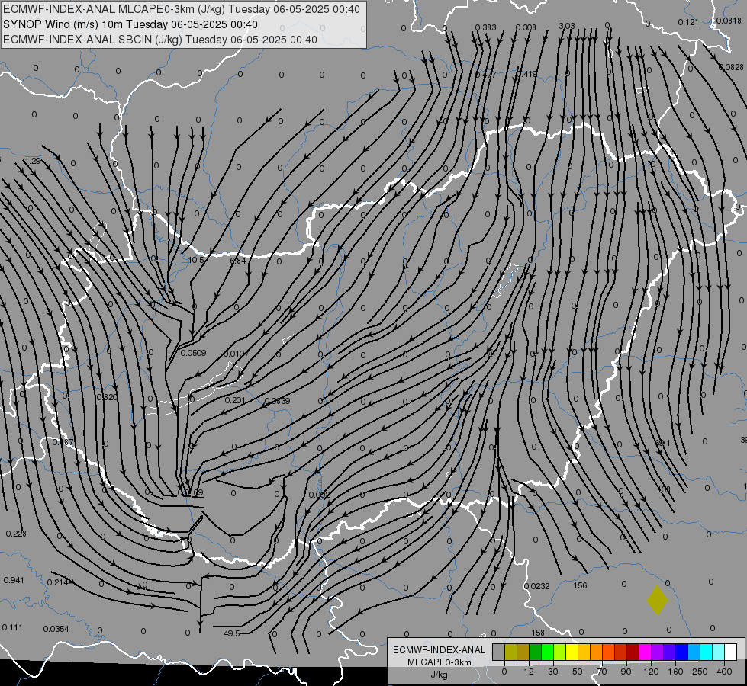747x686 pixels.
Task: Click the 0.0354 value on the map
Action: (x=56, y=629)
